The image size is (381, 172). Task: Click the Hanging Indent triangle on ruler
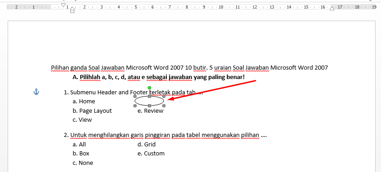[x=72, y=9]
